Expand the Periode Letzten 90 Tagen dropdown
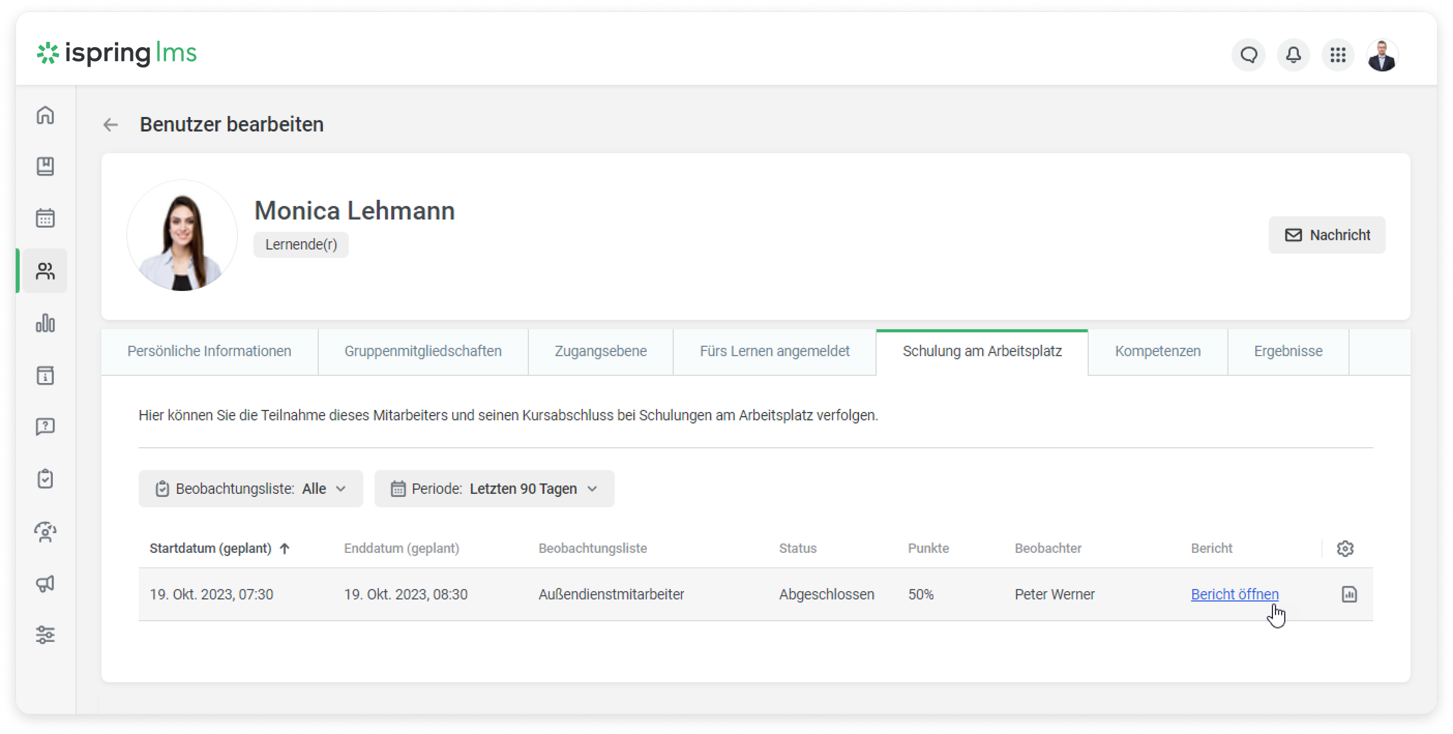Viewport: 1453px width, 734px height. click(494, 489)
